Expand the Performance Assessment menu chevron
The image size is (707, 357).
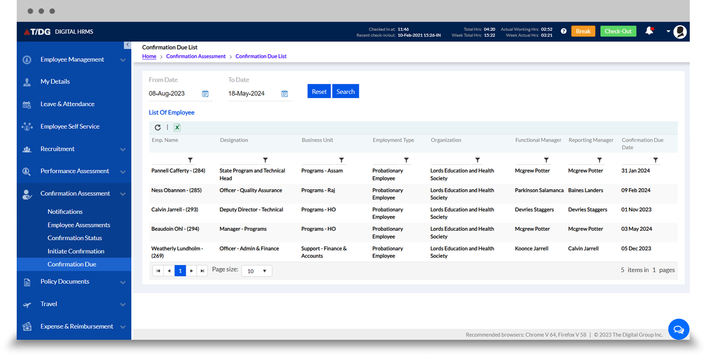coord(123,172)
